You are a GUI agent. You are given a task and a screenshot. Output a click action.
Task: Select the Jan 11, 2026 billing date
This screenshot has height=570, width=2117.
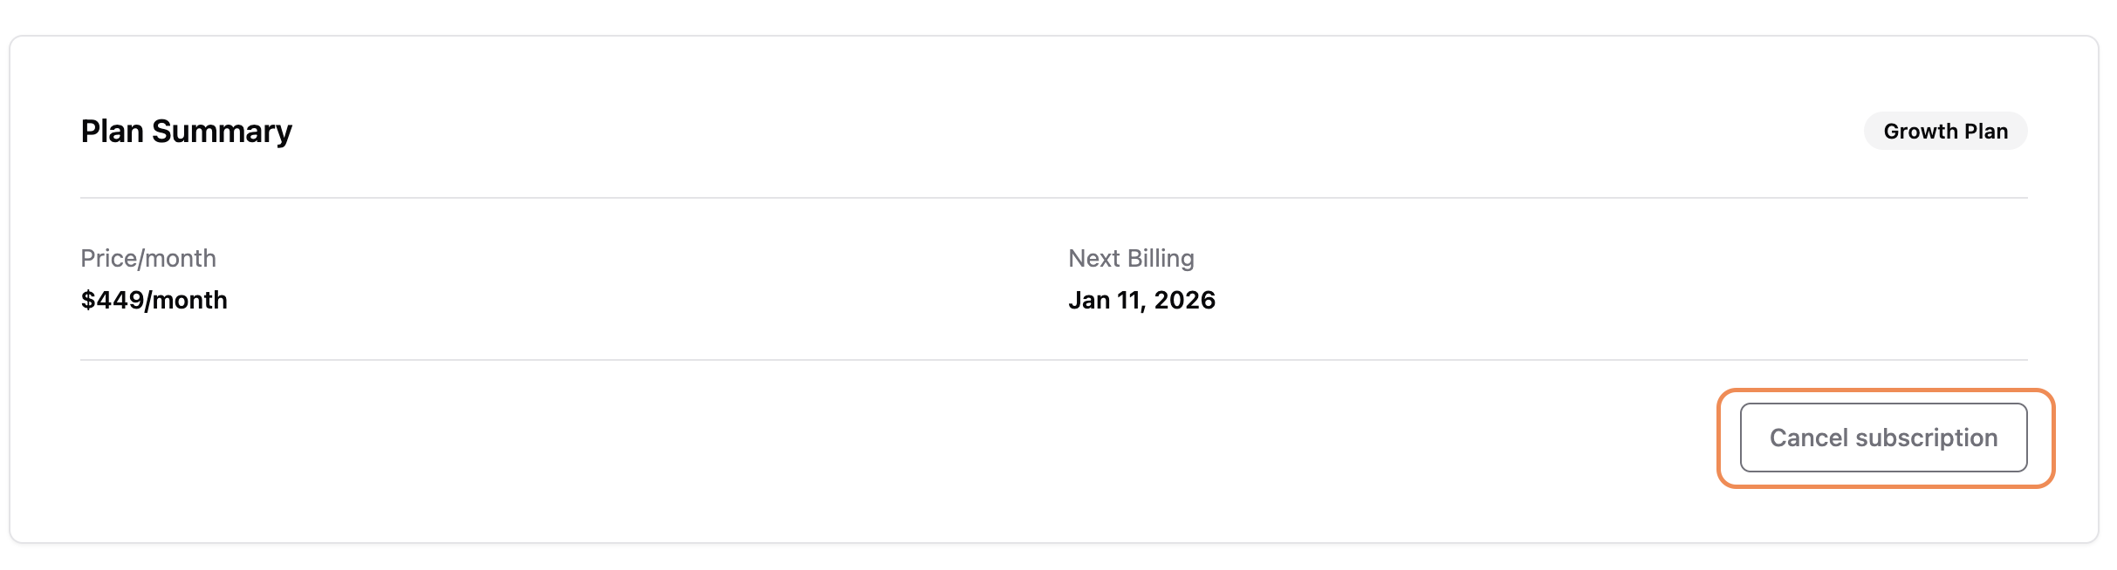(1141, 300)
